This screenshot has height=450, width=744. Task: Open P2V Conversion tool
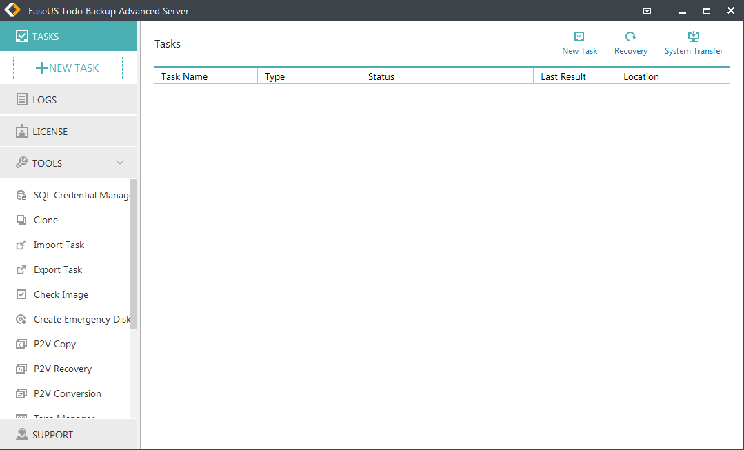tap(68, 394)
